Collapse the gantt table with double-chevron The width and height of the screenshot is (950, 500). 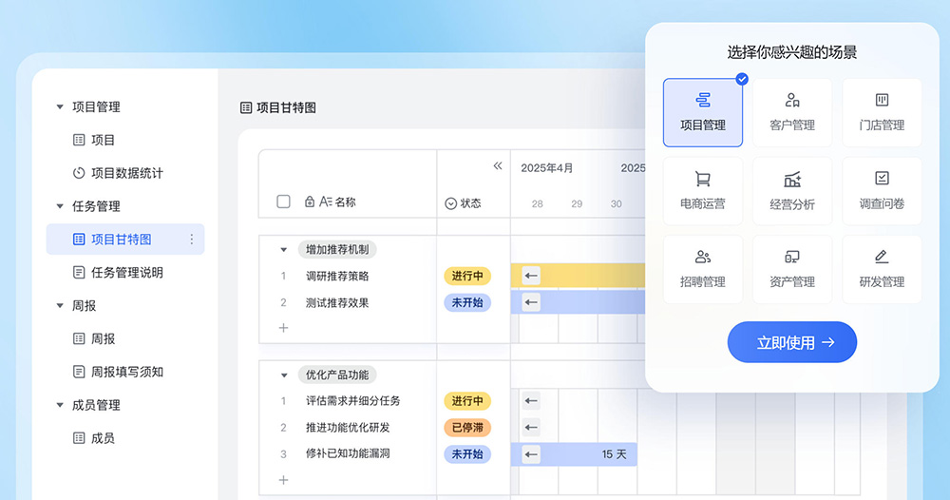(x=498, y=166)
